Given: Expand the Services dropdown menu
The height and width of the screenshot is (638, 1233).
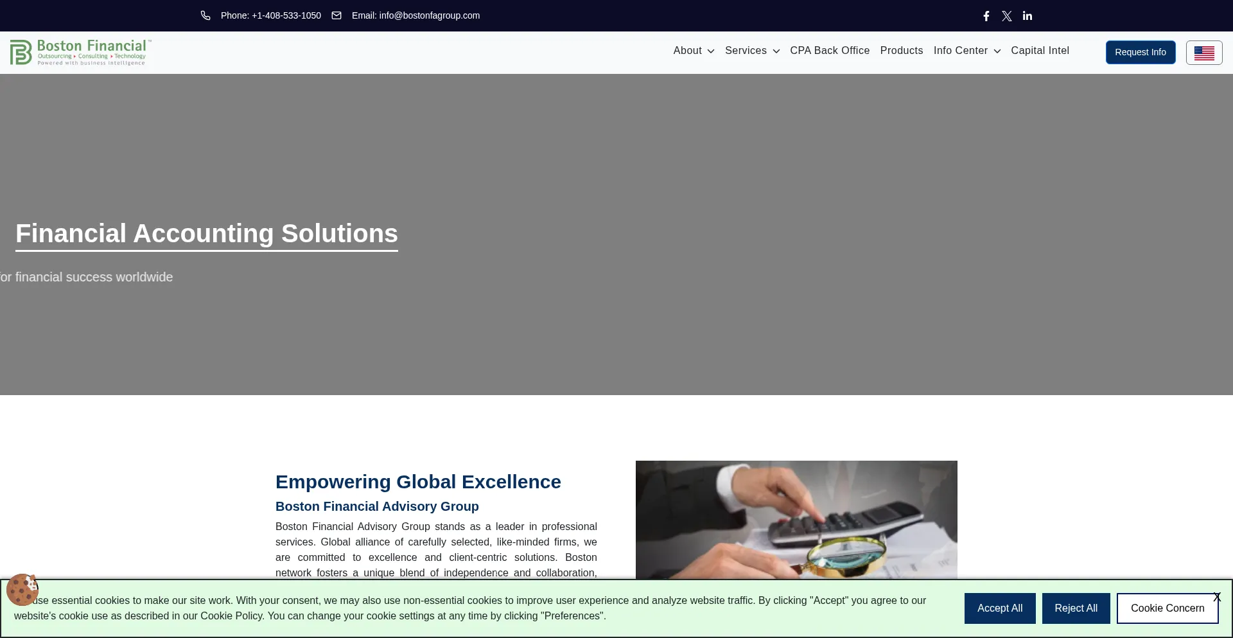Looking at the screenshot, I should pyautogui.click(x=752, y=51).
